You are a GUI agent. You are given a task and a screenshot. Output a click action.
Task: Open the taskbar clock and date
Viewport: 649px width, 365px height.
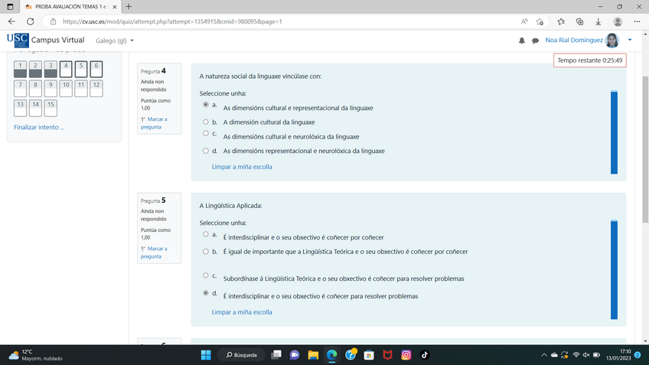[x=619, y=355]
